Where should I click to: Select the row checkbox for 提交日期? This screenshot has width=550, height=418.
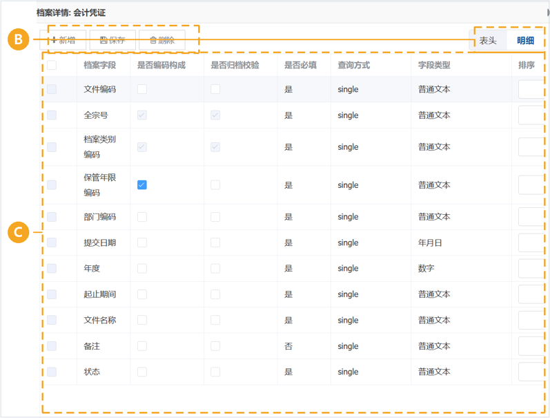pyautogui.click(x=52, y=243)
